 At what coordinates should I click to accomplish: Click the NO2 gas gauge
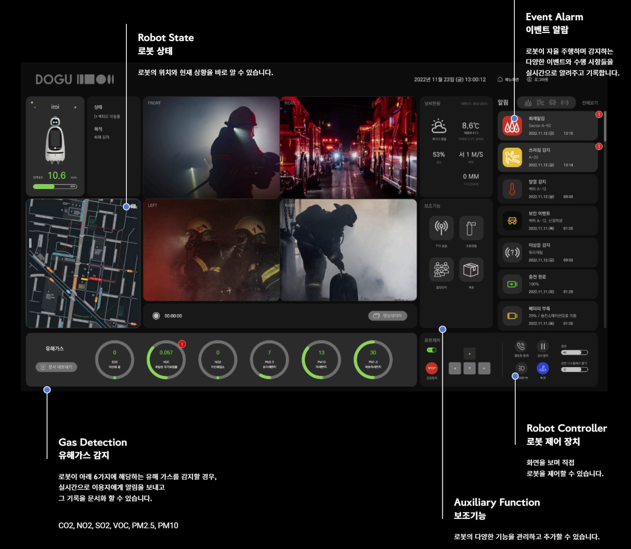(218, 360)
